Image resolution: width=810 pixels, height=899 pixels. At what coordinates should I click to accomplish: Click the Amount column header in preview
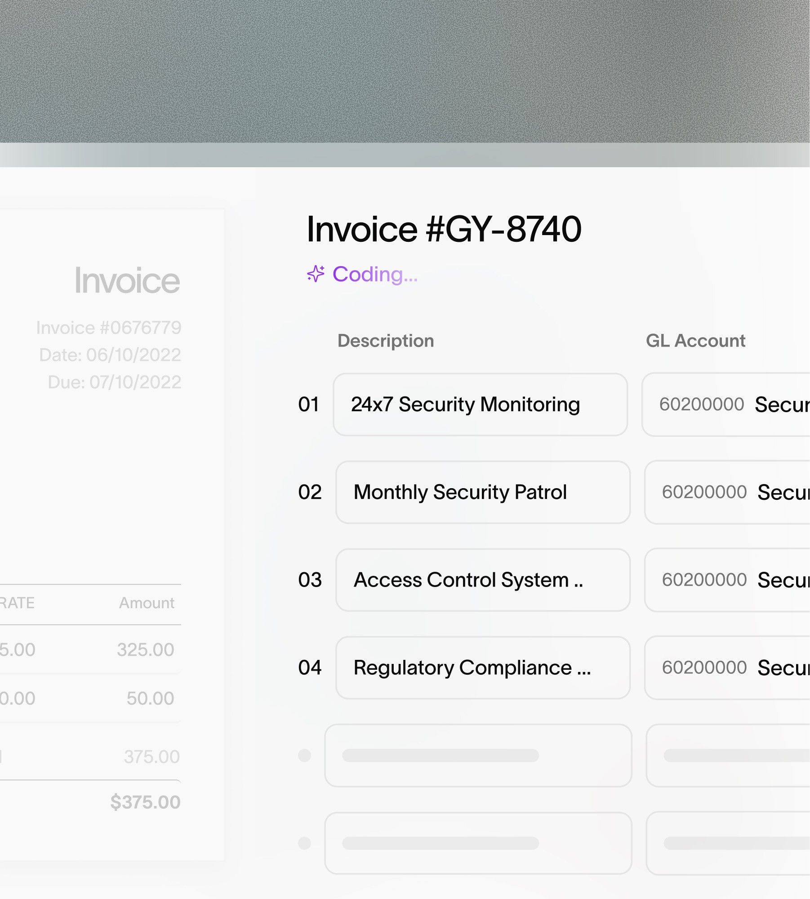pos(147,603)
